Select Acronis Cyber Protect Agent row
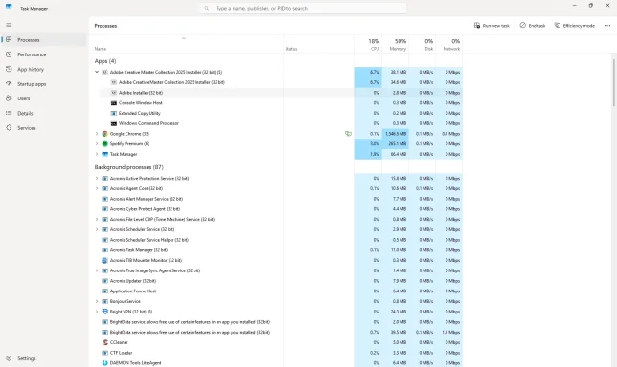Image resolution: width=617 pixels, height=367 pixels. click(276, 208)
